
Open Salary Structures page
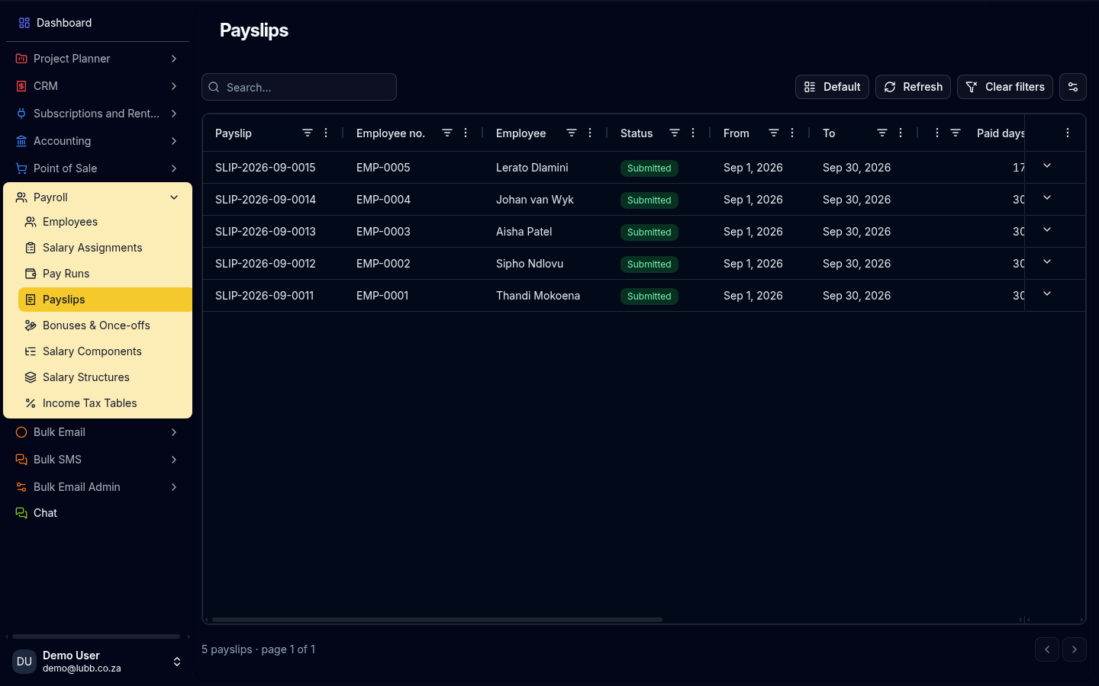coord(104,377)
